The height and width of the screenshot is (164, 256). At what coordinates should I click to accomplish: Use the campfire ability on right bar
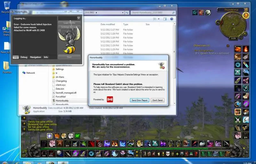pos(246,49)
